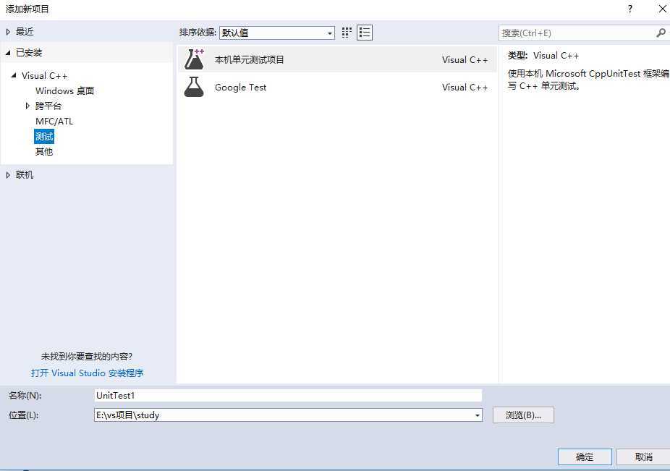Click the 确定 button

(585, 457)
